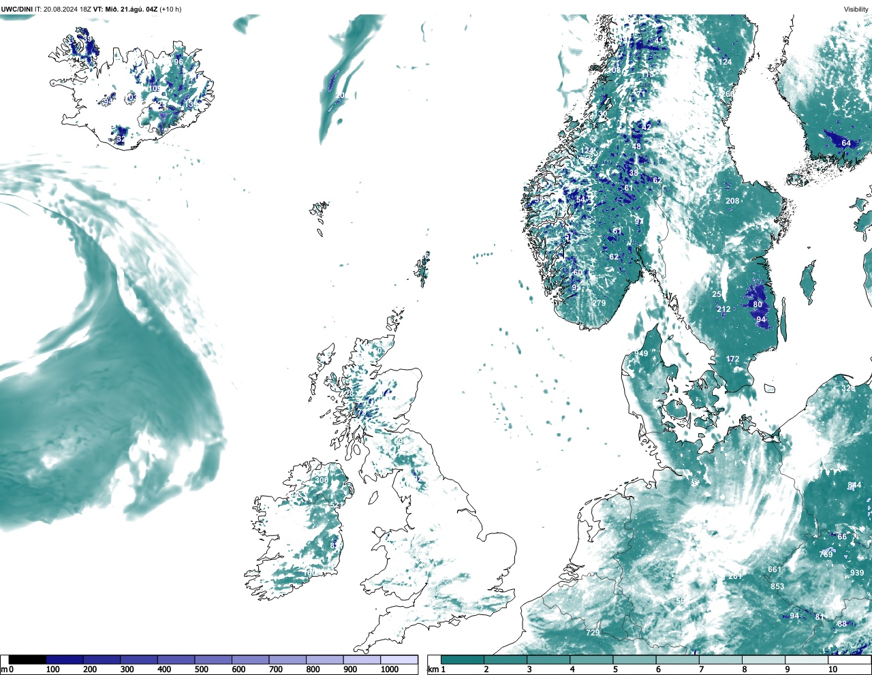Viewport: 872px width, 675px height.
Task: Click the Shetland Islands outline
Action: pyautogui.click(x=423, y=268)
